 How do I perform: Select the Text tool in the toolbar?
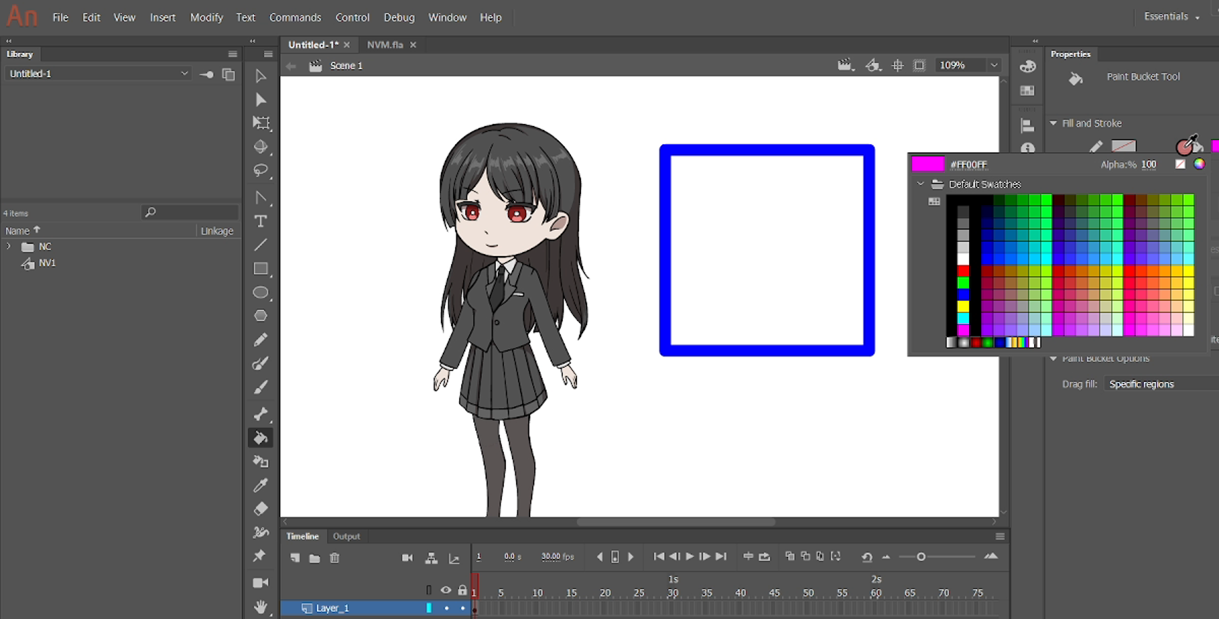(261, 221)
